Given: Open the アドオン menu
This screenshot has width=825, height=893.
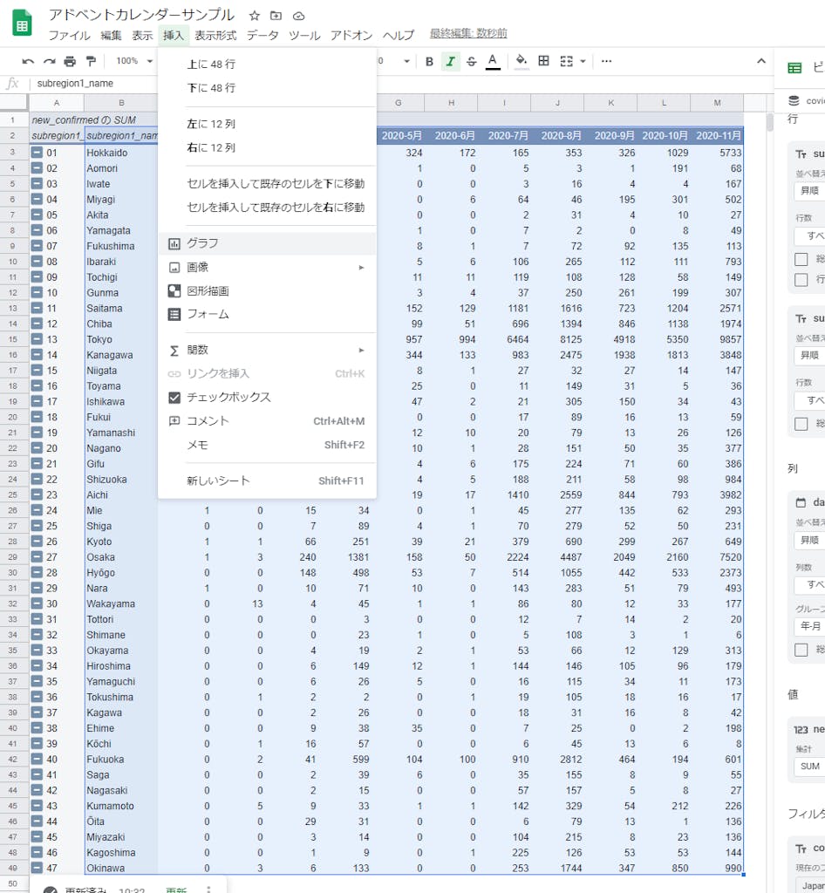Looking at the screenshot, I should [351, 35].
